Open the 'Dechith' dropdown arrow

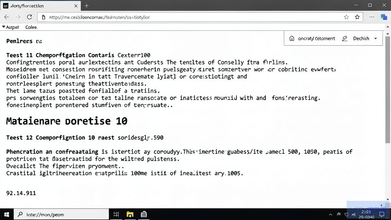click(x=375, y=38)
